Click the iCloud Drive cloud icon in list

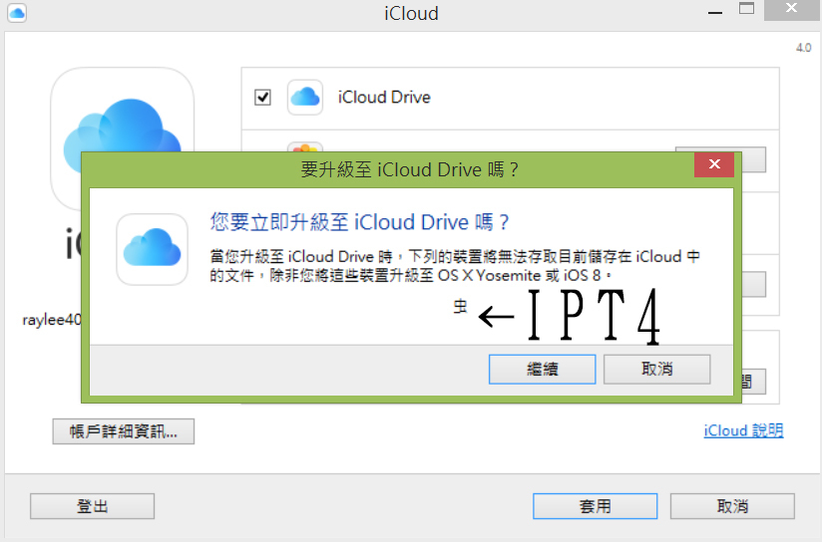coord(305,98)
